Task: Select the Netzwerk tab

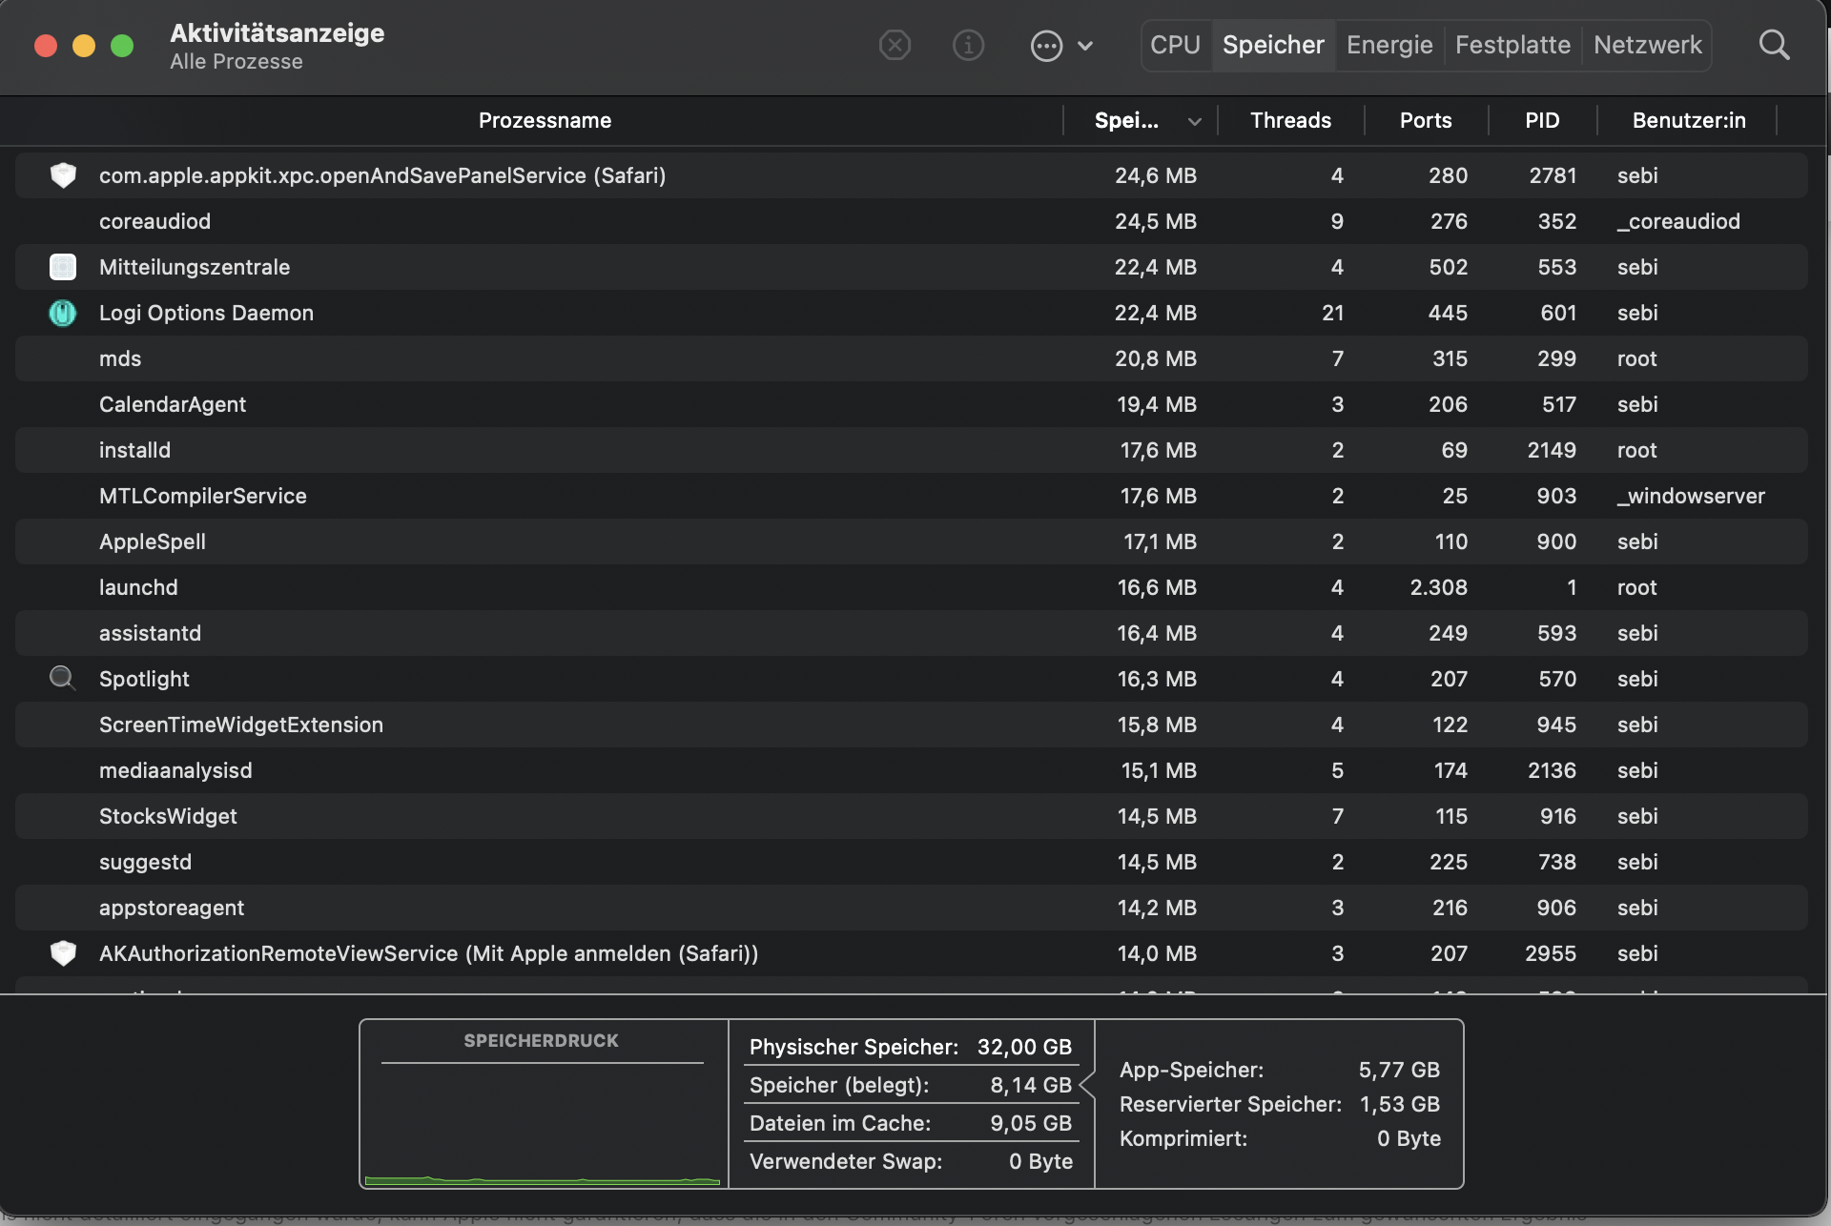Action: click(x=1647, y=45)
